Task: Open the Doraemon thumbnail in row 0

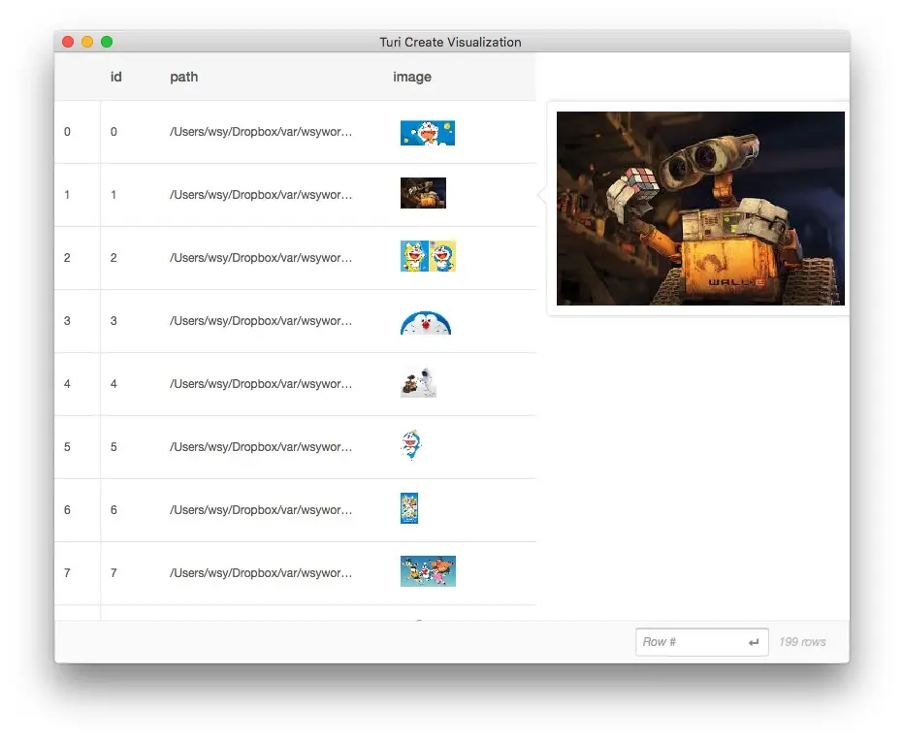Action: [427, 133]
